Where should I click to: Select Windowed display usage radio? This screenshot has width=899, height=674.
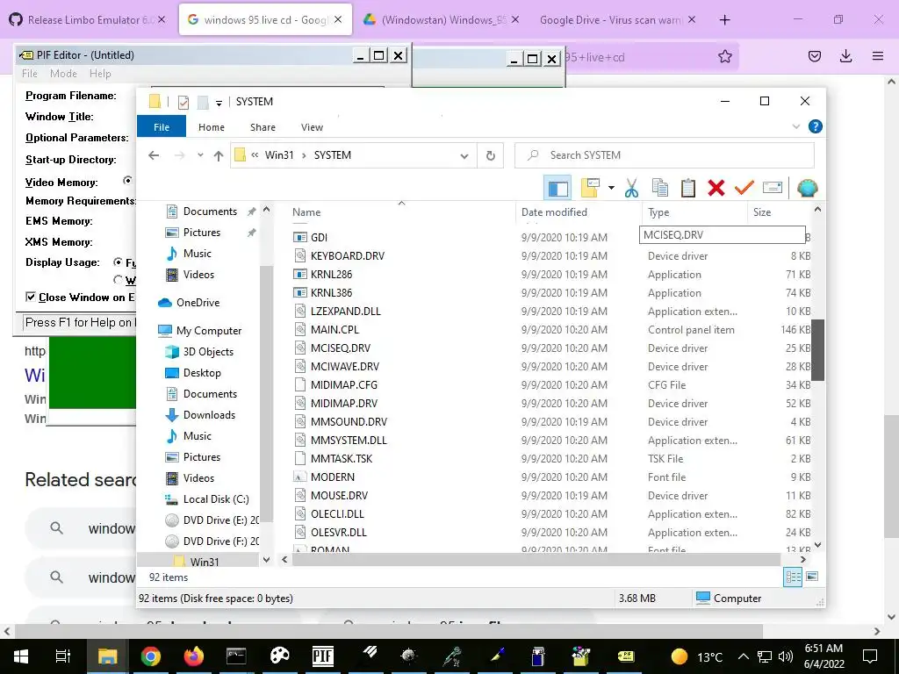tap(119, 280)
